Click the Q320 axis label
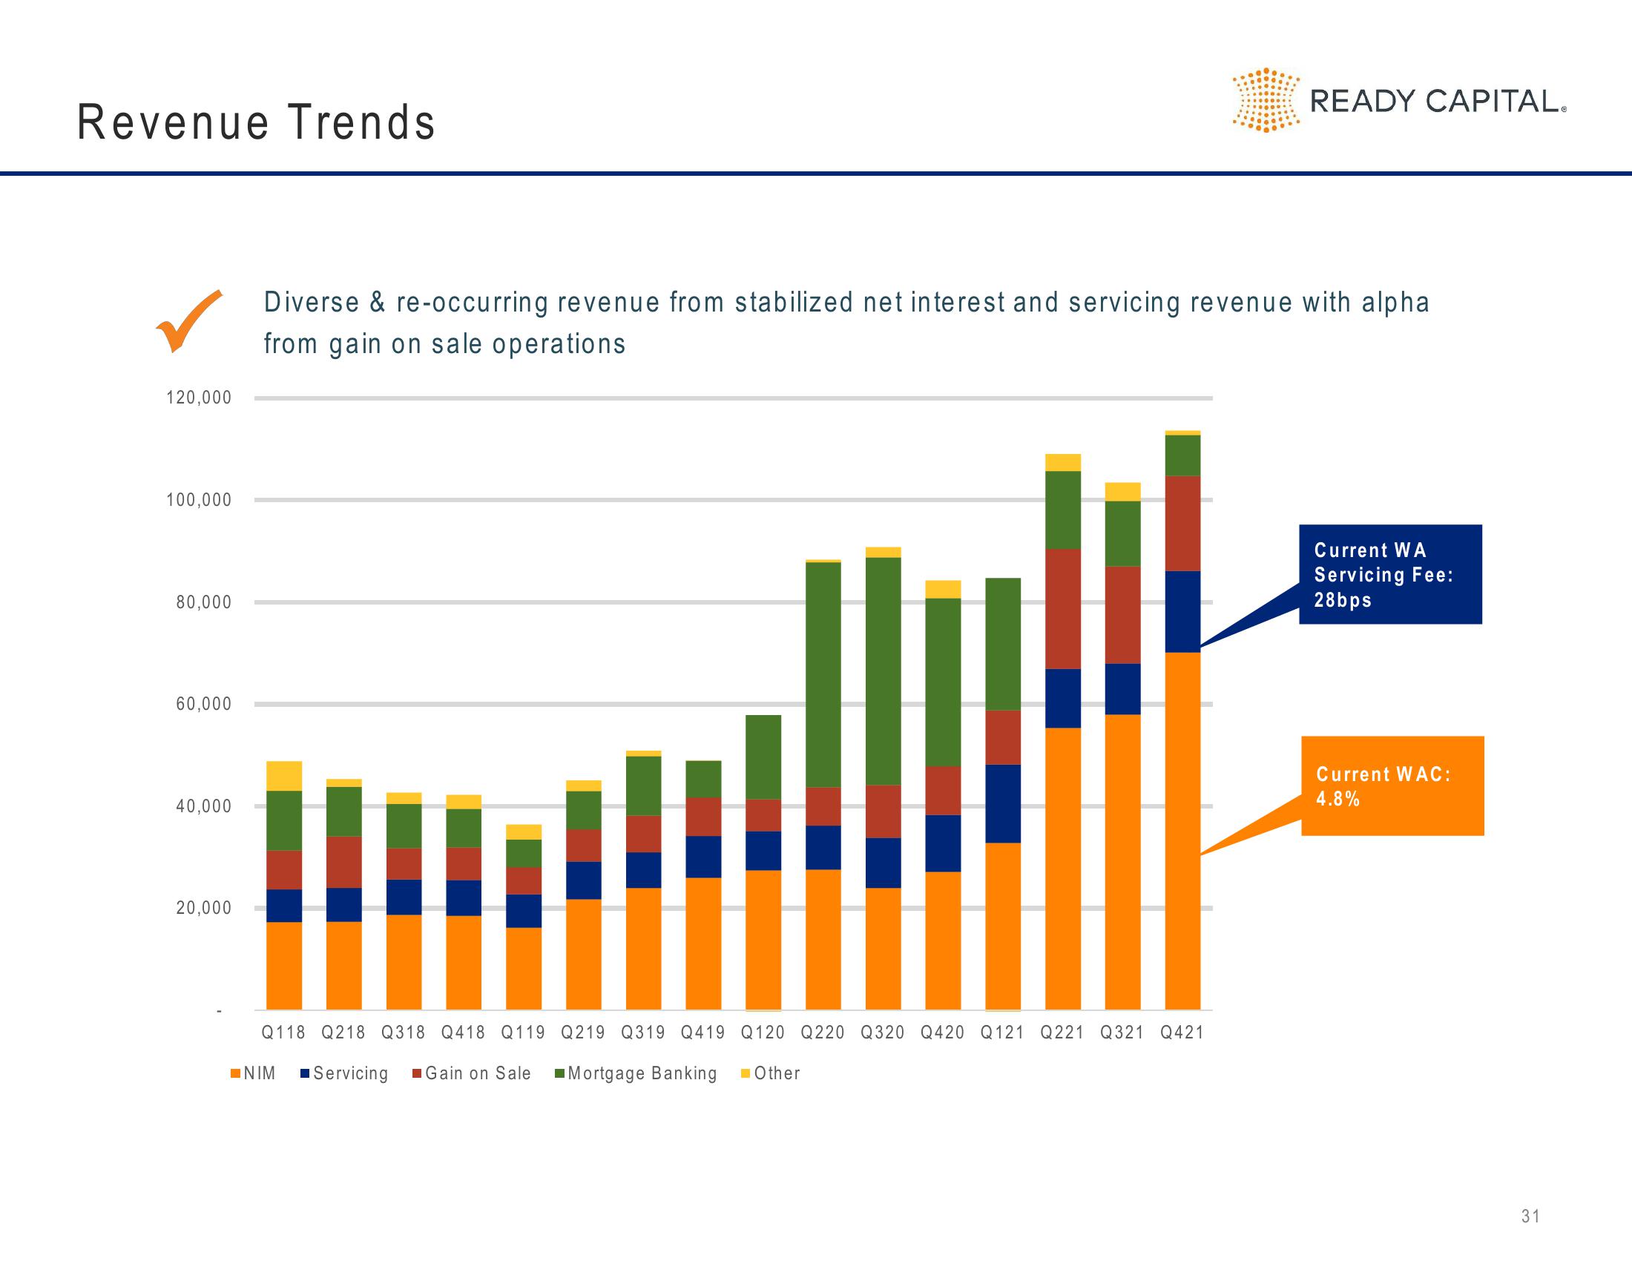This screenshot has width=1632, height=1261. point(884,1033)
